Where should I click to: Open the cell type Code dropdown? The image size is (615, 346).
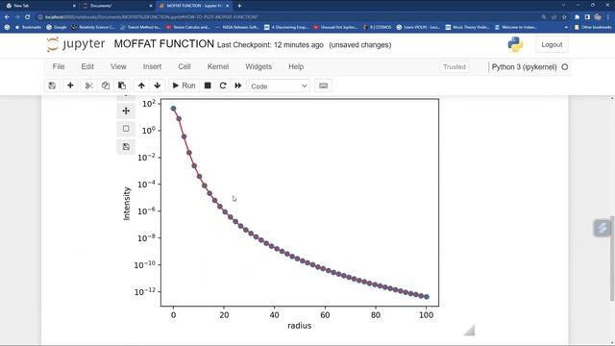(279, 86)
